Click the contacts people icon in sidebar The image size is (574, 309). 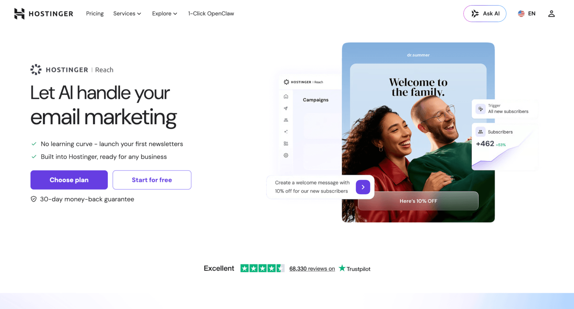(x=286, y=120)
